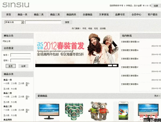Click 六小类 under sidebar 商品二类

[x=14, y=102]
